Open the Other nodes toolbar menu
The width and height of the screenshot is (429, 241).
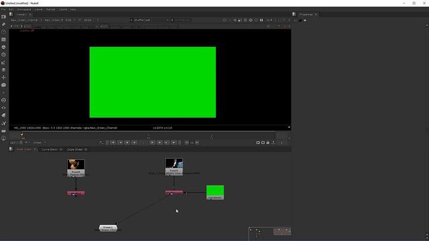pyautogui.click(x=3, y=131)
